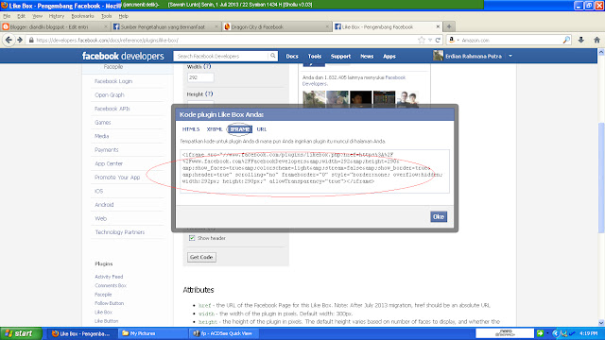Switch to My Pictures taskbar window
This screenshot has width=605, height=340.
pos(152,333)
